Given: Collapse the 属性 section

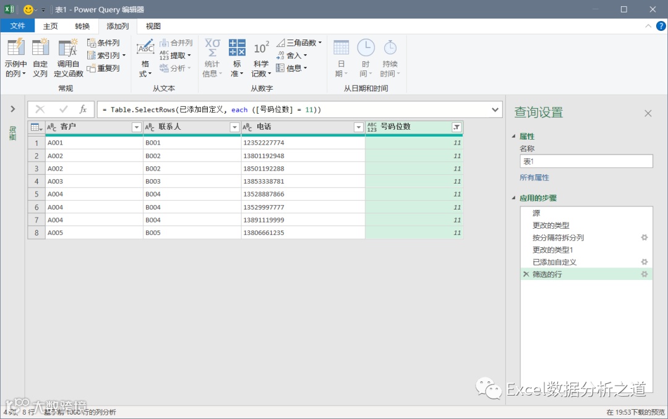Looking at the screenshot, I should click(x=513, y=136).
